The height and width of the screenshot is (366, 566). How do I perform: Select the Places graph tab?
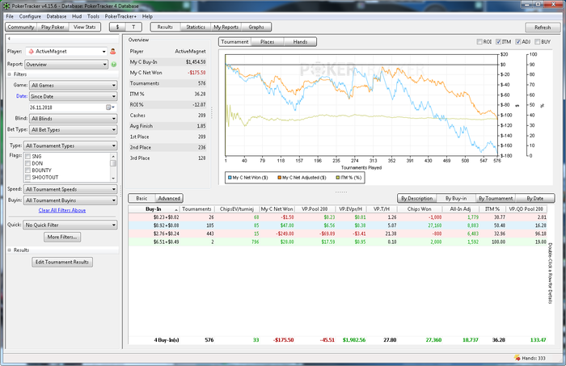(x=267, y=42)
